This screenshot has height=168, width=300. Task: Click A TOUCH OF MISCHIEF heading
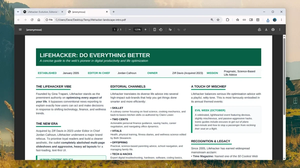point(209,87)
